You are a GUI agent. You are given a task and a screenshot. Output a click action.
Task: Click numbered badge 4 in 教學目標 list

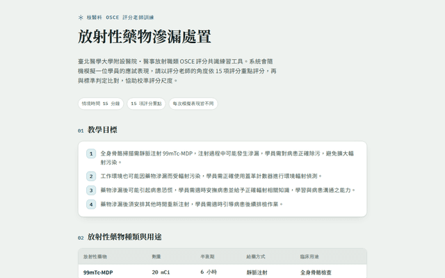[x=91, y=204]
